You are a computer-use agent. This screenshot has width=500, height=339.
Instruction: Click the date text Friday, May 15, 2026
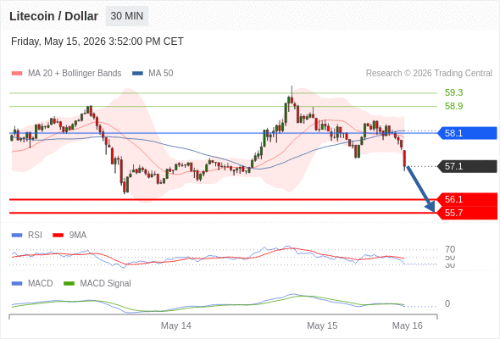[58, 42]
